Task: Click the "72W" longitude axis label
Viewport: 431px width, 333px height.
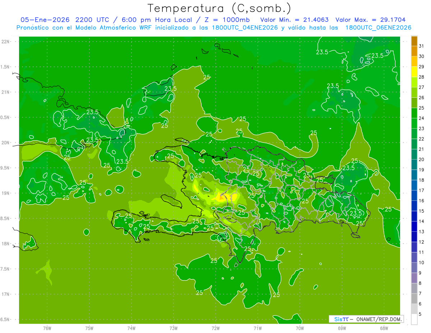Action: [215, 328]
